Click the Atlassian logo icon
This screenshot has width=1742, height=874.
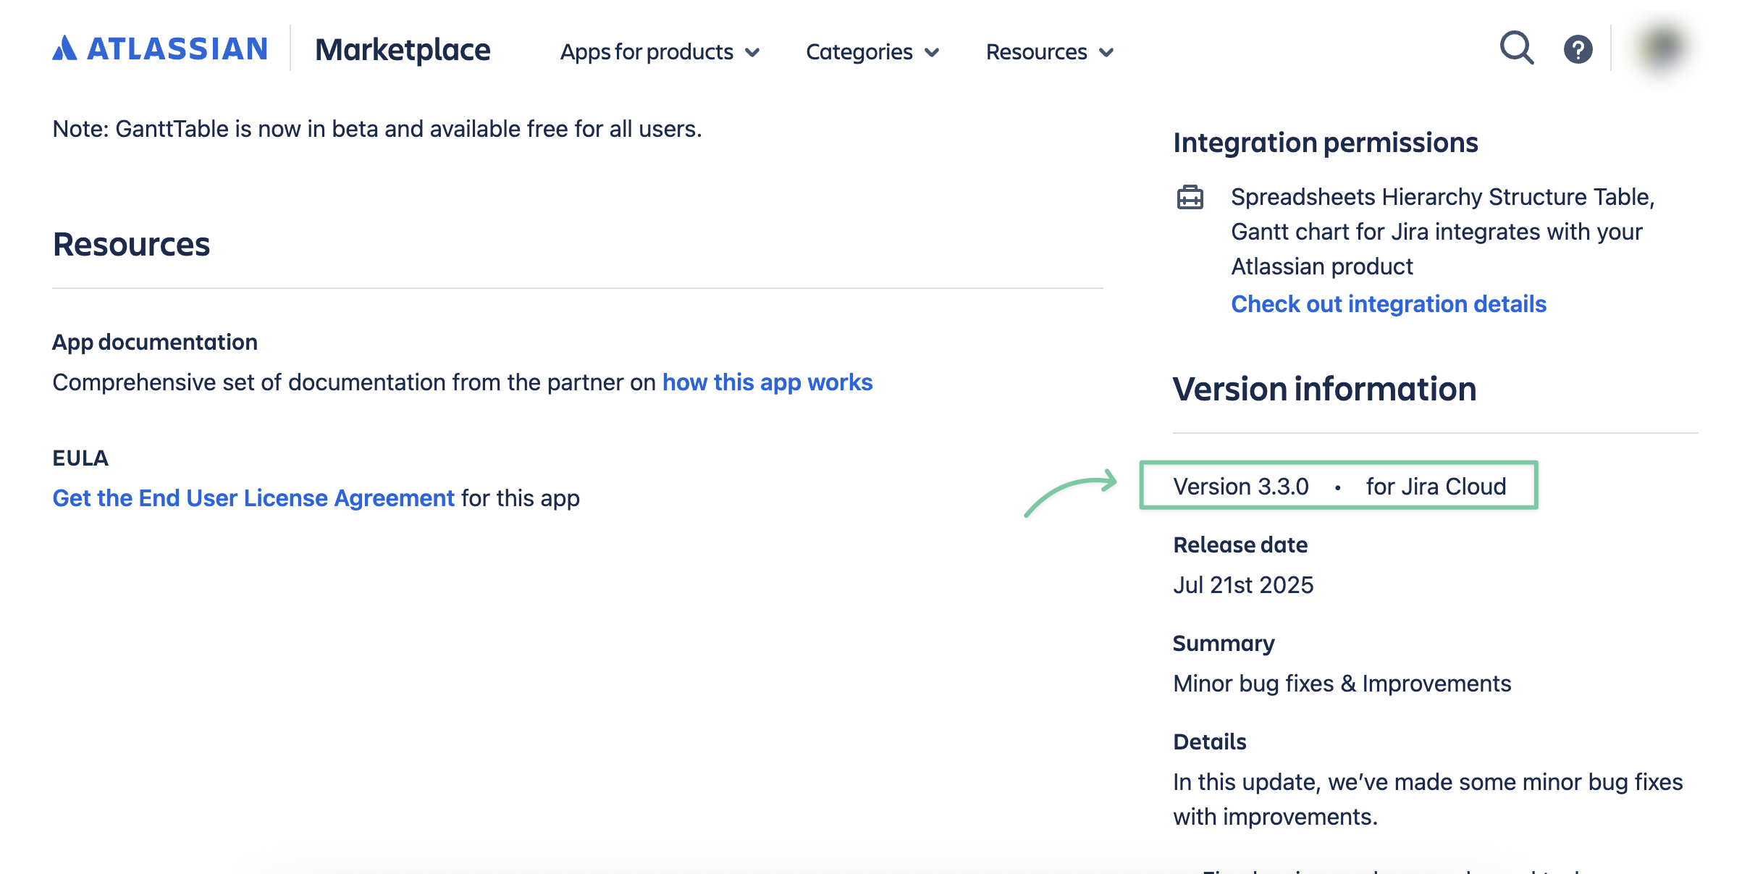64,49
